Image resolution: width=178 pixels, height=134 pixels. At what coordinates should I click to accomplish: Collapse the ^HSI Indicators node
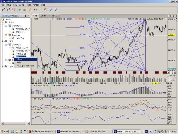tap(6, 45)
